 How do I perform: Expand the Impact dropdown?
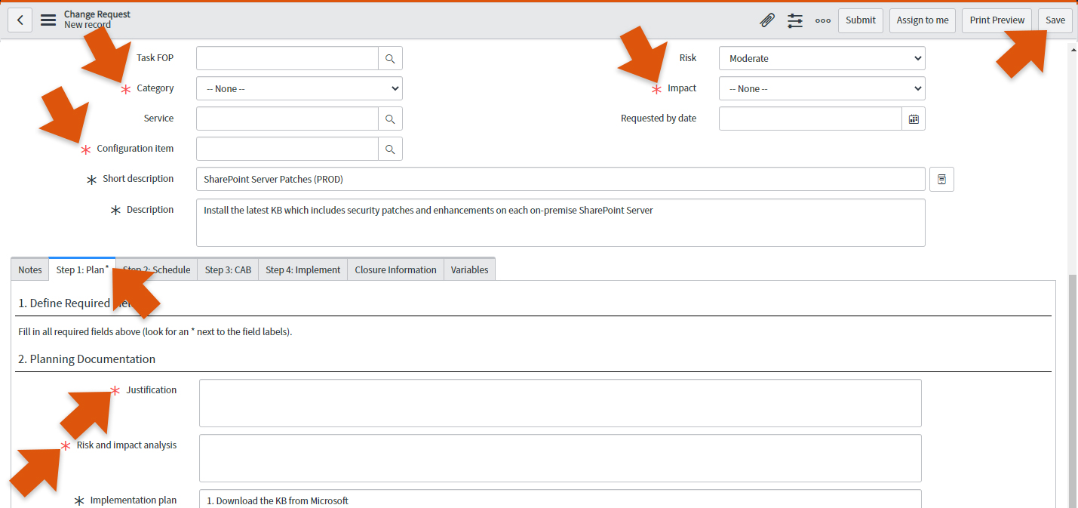(822, 88)
